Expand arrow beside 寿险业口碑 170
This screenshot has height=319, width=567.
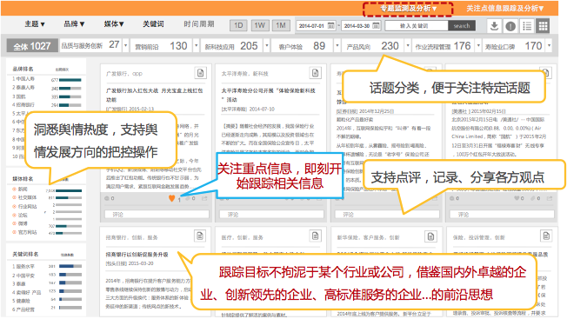click(x=549, y=46)
